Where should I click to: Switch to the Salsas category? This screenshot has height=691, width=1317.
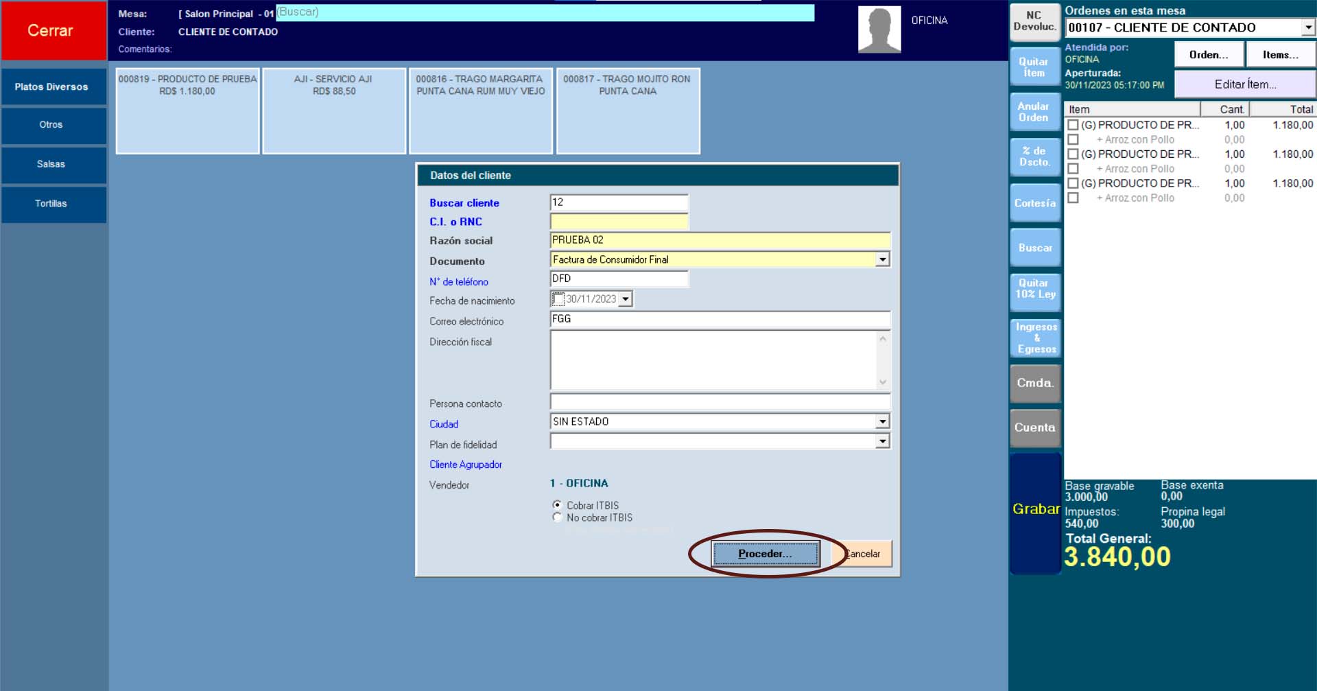click(52, 165)
